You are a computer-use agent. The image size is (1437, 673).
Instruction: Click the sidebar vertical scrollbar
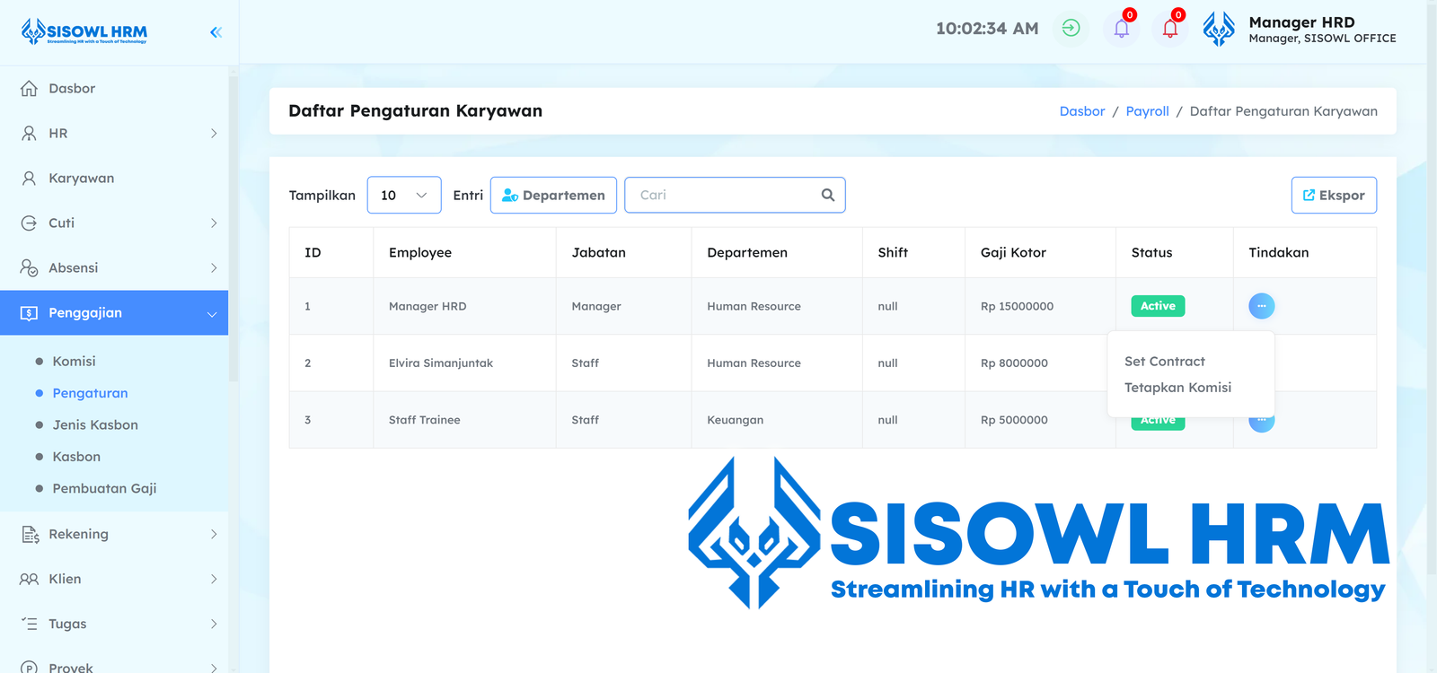pyautogui.click(x=234, y=229)
